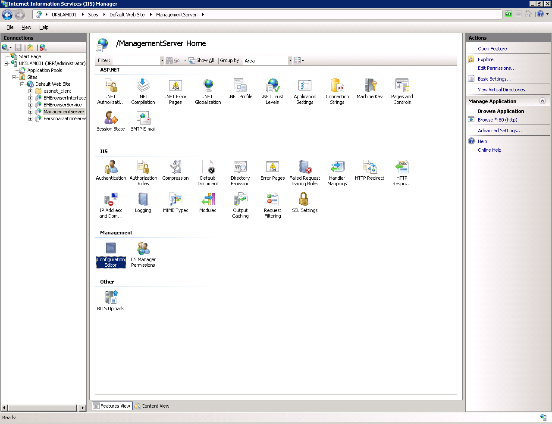552x424 pixels.
Task: Open the HTTP Redirect feature
Action: coord(370,170)
